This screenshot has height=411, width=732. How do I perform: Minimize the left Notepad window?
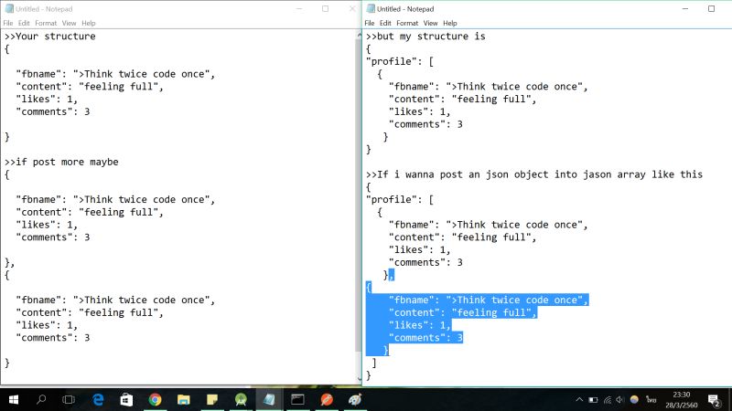[x=299, y=9]
